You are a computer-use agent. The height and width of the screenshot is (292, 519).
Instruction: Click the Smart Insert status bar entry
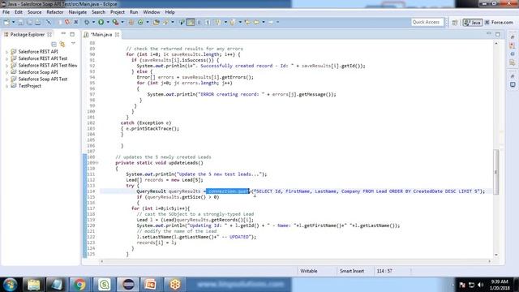tap(351, 271)
